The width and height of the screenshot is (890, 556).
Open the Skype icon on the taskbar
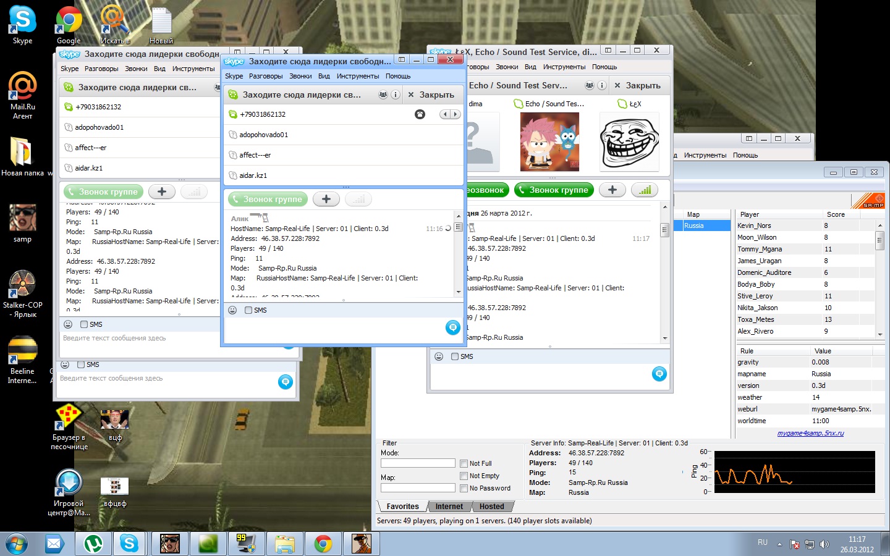(129, 544)
